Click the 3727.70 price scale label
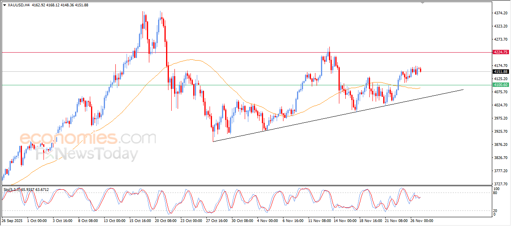Screen dimensions: 511x226 pyautogui.click(x=501, y=184)
